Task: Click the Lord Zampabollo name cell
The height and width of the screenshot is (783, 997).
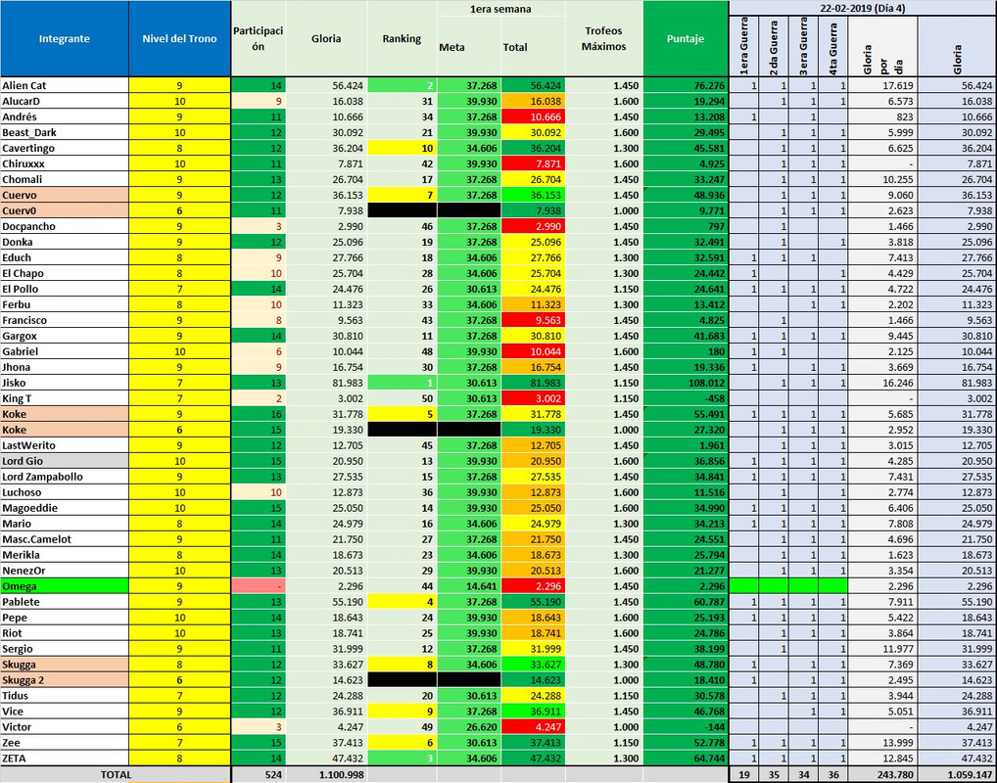Action: (x=65, y=477)
